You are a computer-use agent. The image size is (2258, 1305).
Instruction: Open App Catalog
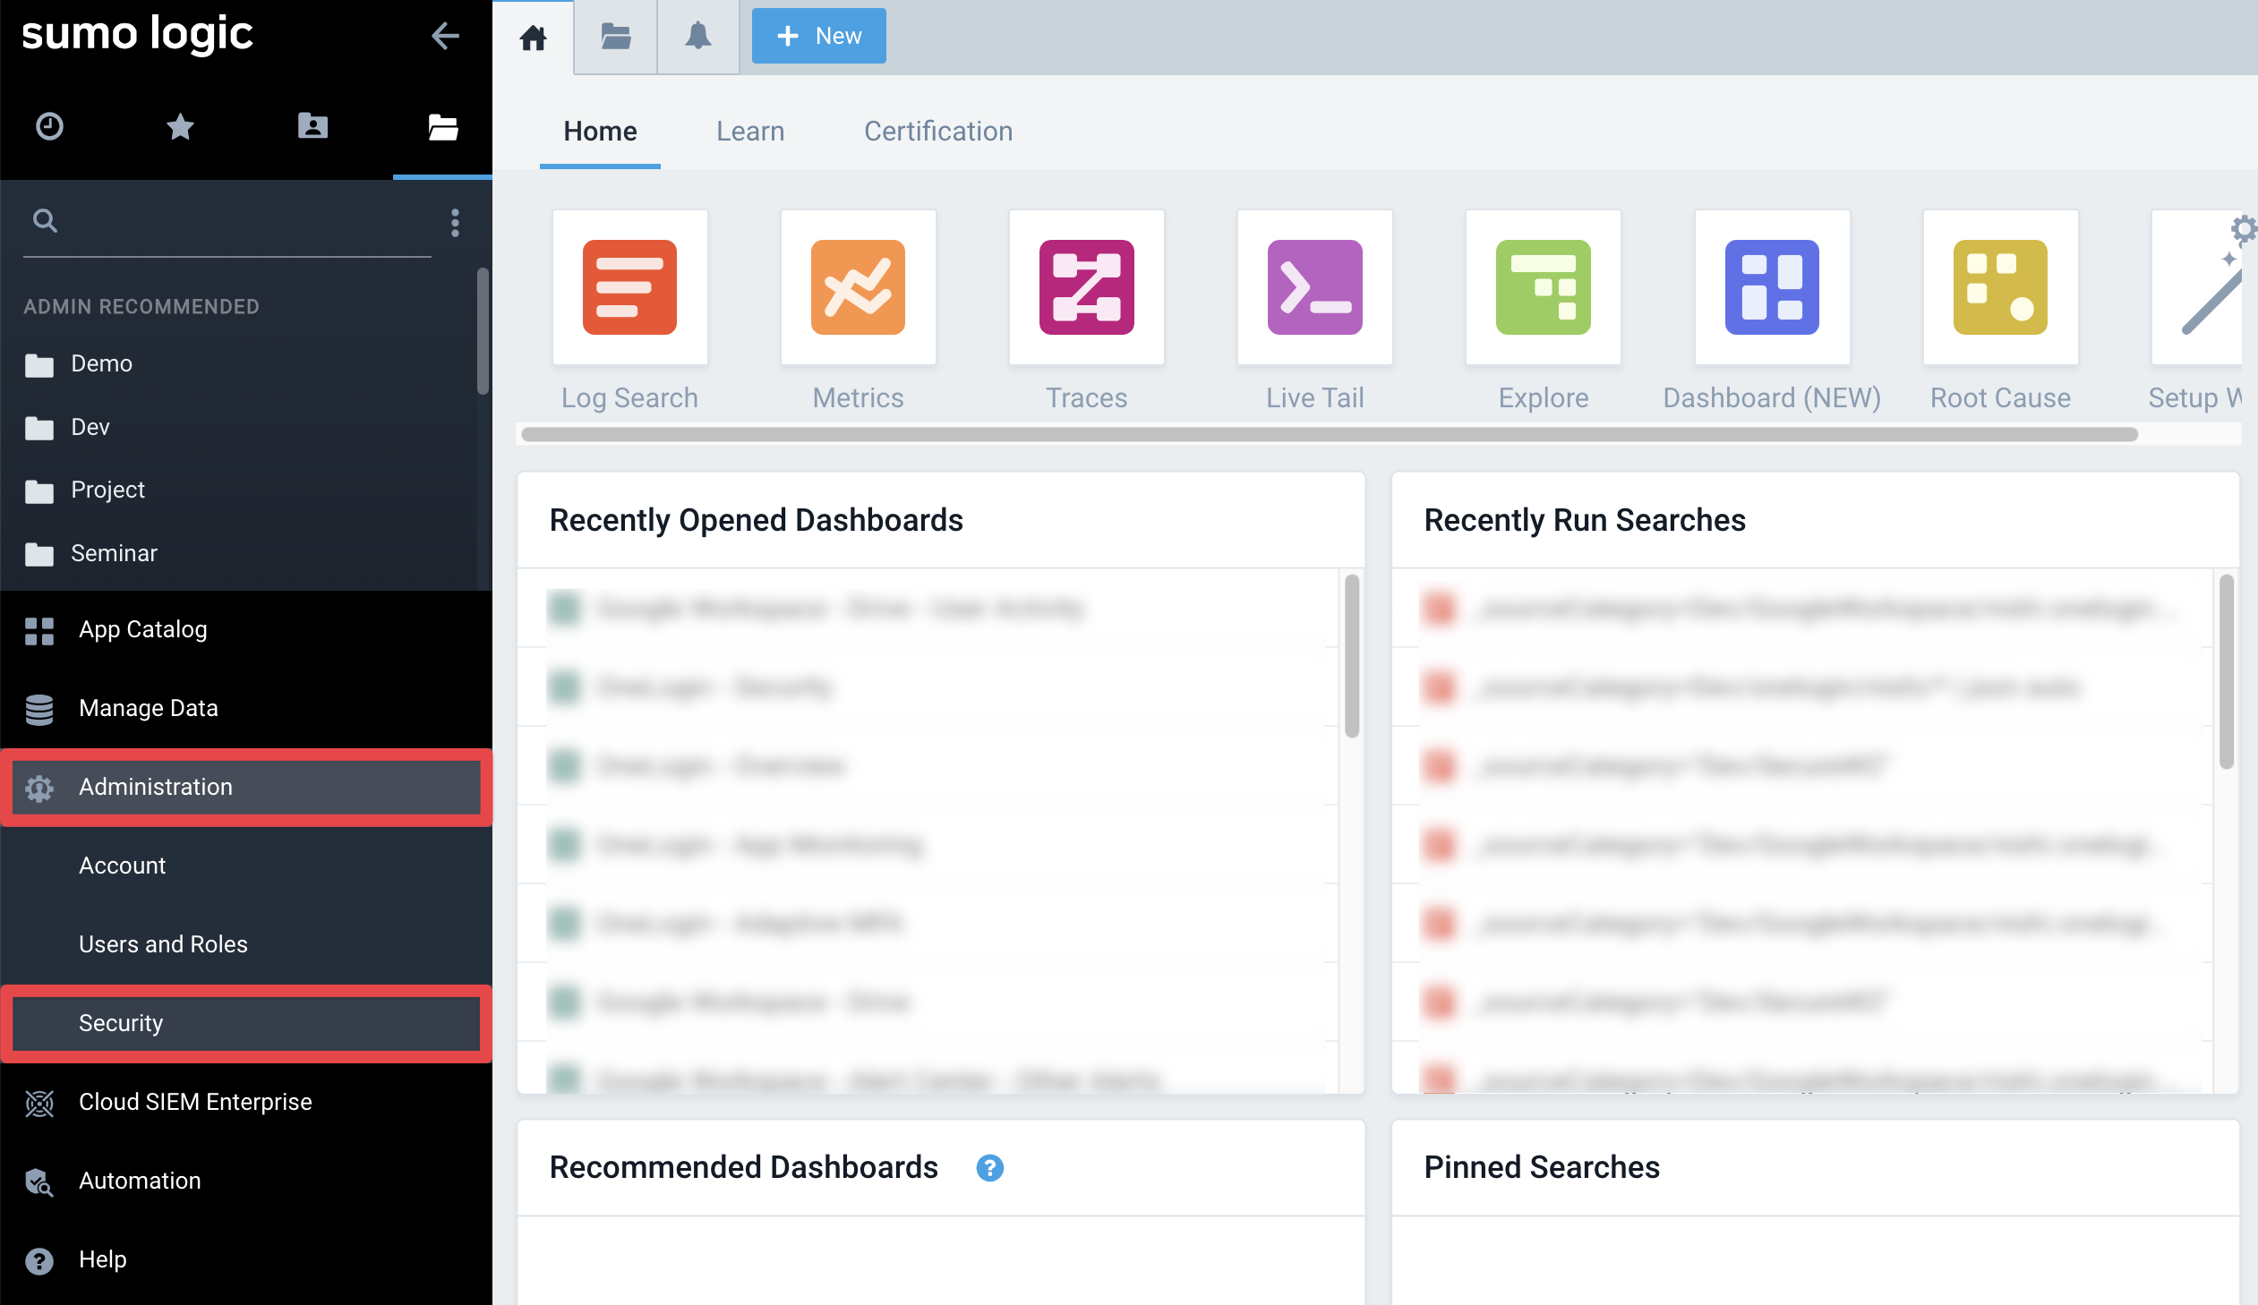pos(245,629)
